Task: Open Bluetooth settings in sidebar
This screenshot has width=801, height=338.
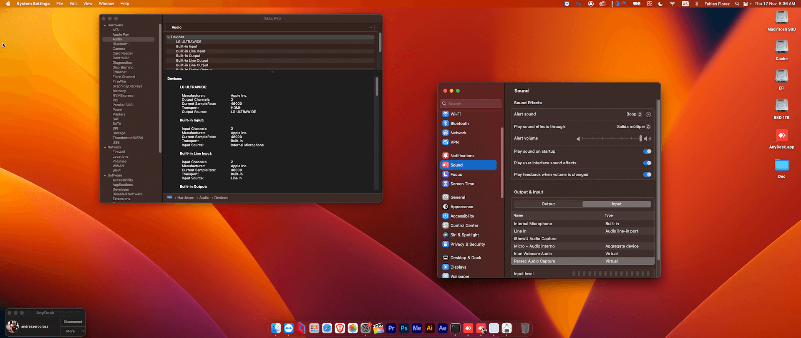Action: coord(459,124)
